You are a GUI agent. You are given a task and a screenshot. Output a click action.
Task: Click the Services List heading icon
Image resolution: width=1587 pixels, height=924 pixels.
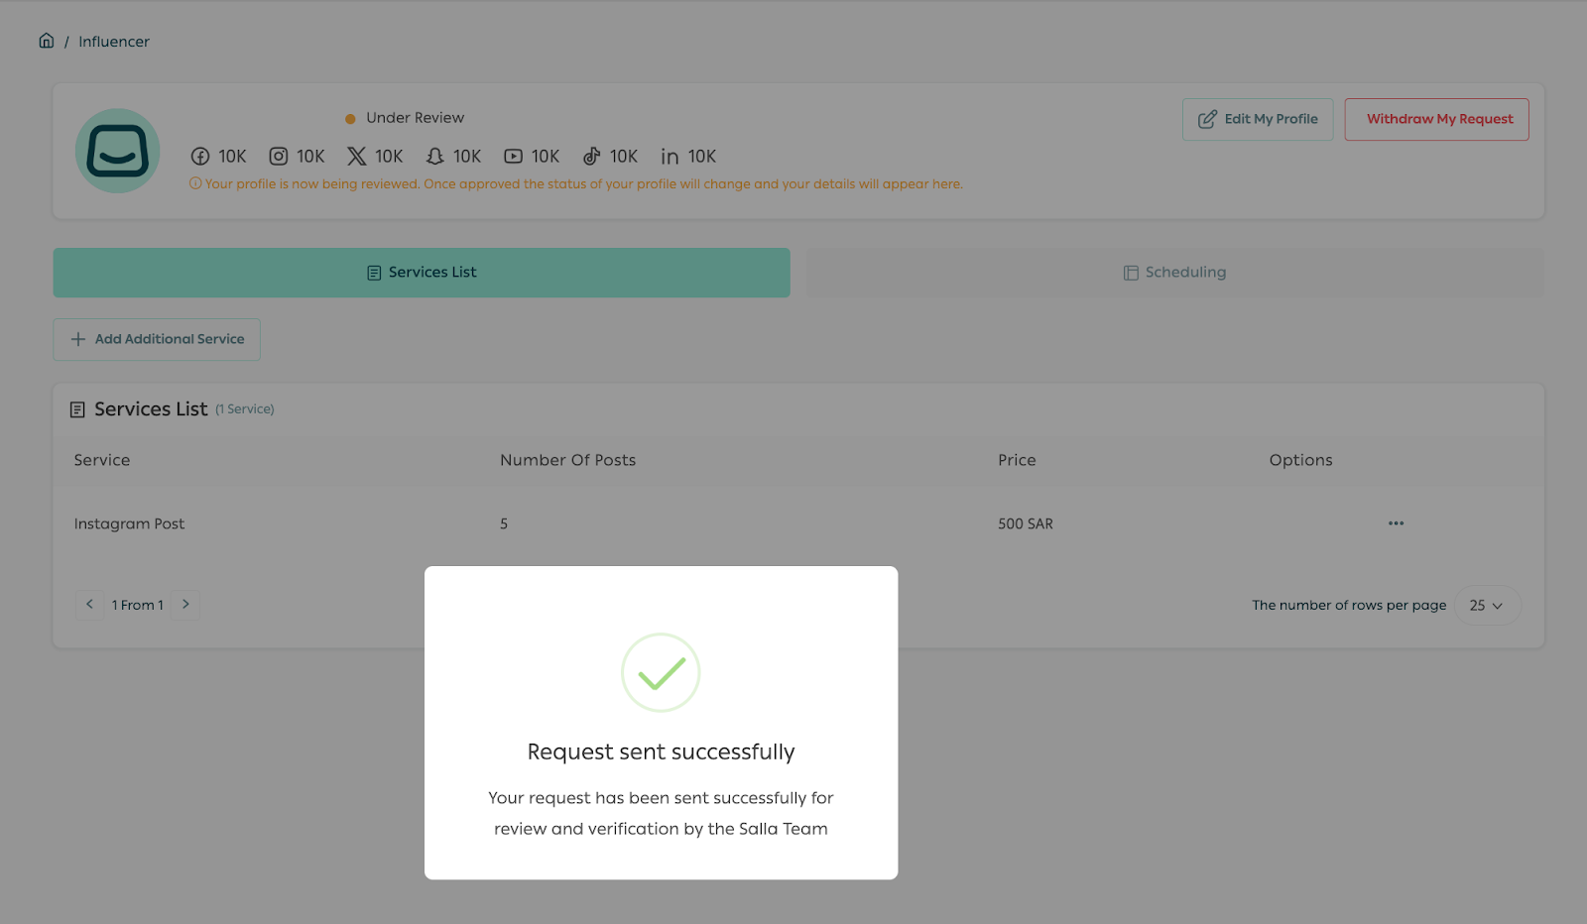pyautogui.click(x=77, y=409)
